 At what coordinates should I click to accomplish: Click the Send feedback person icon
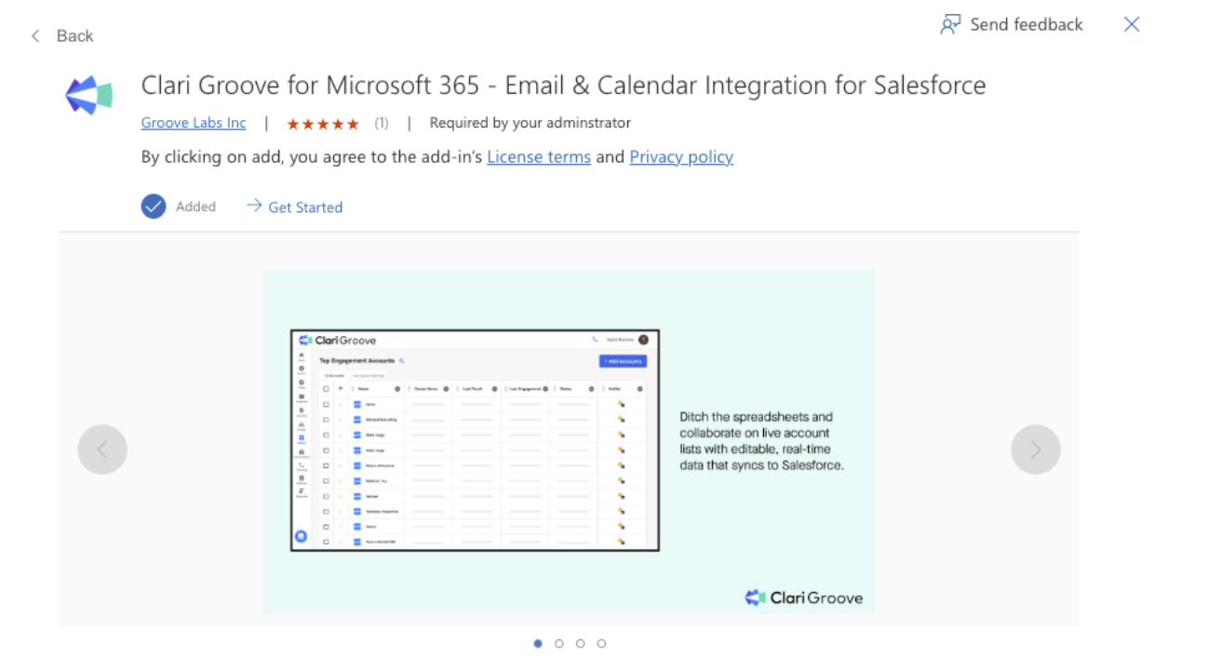[950, 24]
